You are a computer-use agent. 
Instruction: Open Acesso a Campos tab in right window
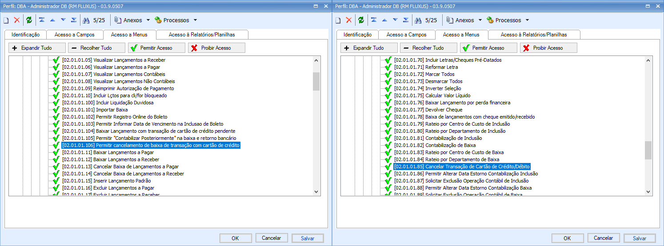(407, 35)
